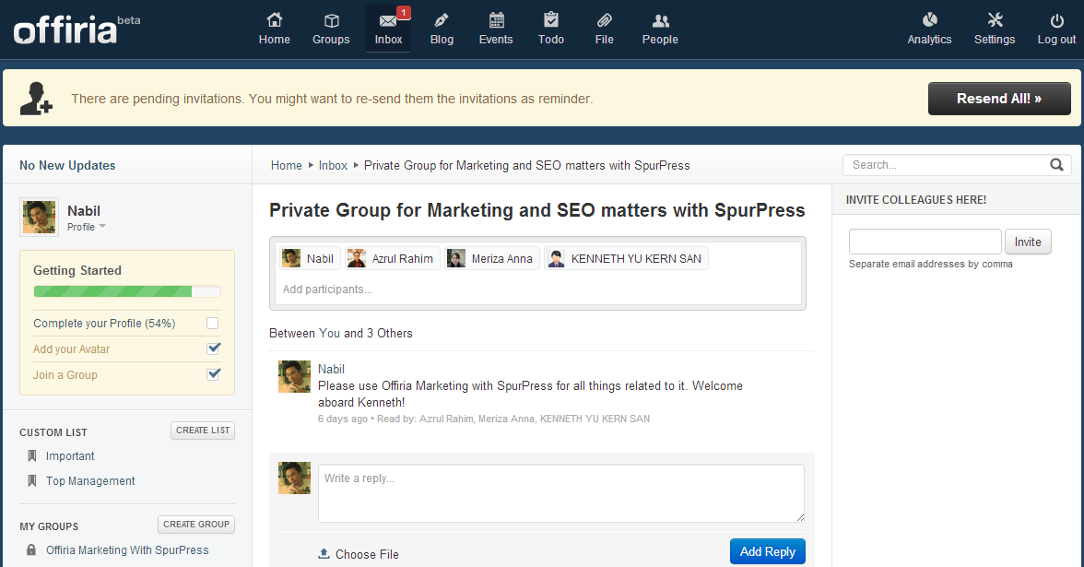The image size is (1084, 567).
Task: Click Azrul Rahim's participant avatar
Action: coord(357,258)
